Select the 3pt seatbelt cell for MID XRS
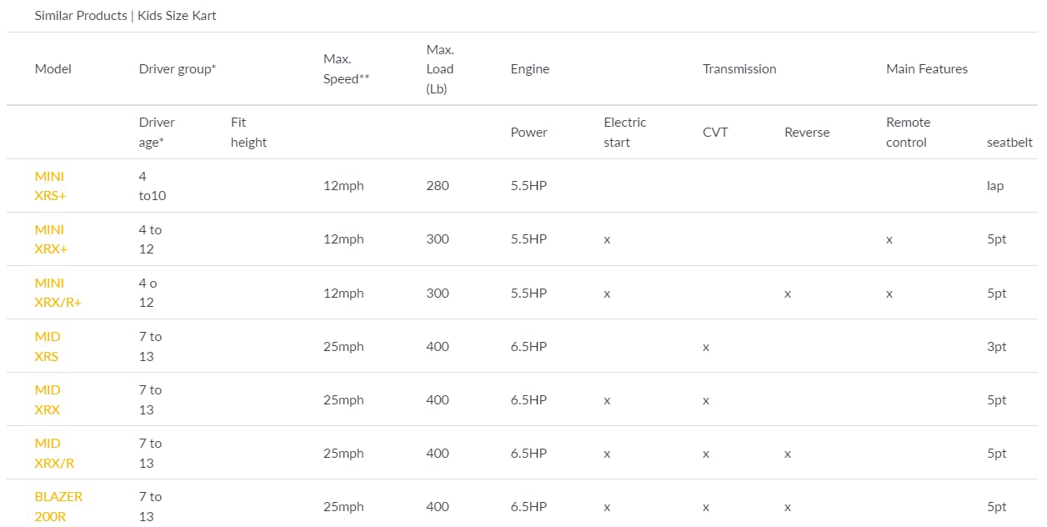The width and height of the screenshot is (1047, 527). coord(997,346)
